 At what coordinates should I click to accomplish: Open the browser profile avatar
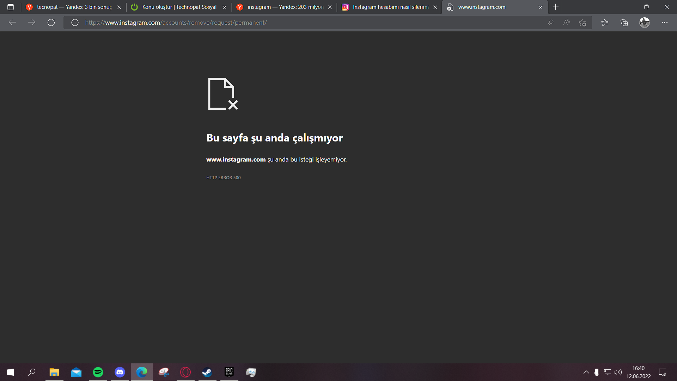(644, 23)
